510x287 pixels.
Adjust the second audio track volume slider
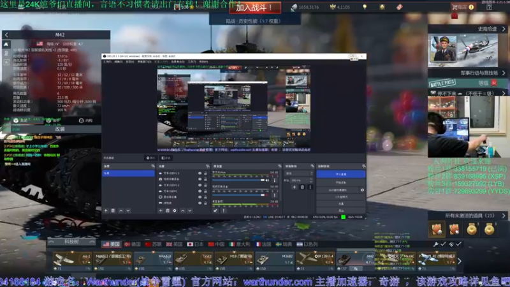[x=238, y=195]
